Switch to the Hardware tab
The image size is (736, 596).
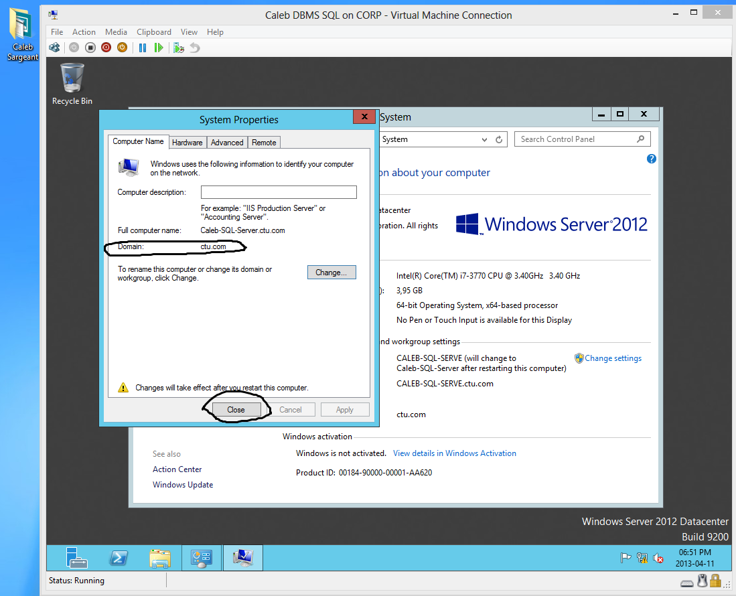[x=188, y=142]
